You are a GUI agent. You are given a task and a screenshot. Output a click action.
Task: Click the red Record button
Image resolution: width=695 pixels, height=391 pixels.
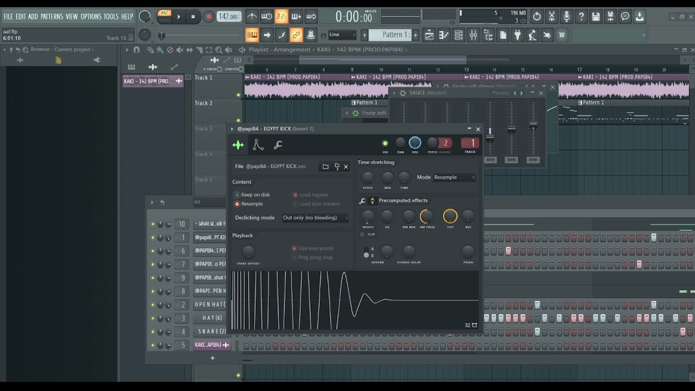click(208, 17)
